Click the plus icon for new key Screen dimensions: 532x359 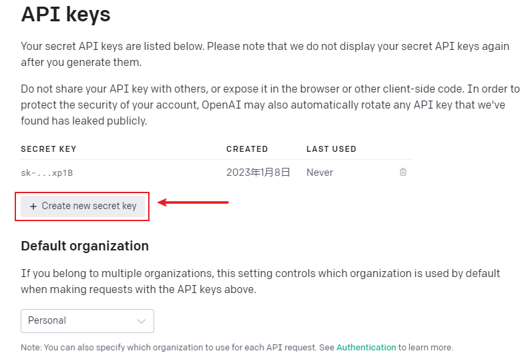point(33,206)
